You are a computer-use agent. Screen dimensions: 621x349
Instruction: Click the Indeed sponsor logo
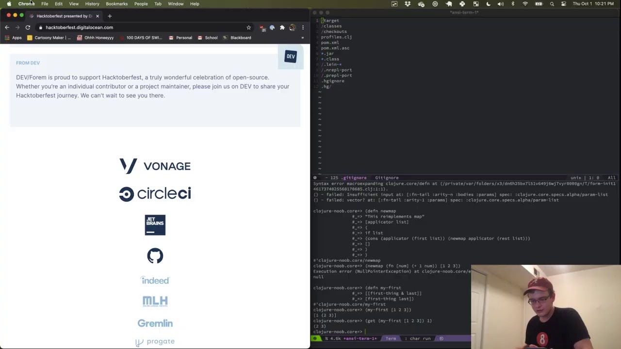tap(155, 280)
